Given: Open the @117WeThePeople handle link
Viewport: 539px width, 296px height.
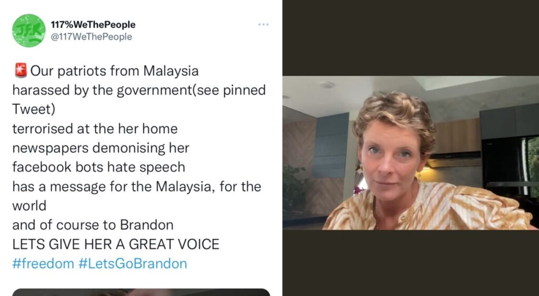Looking at the screenshot, I should (x=92, y=37).
